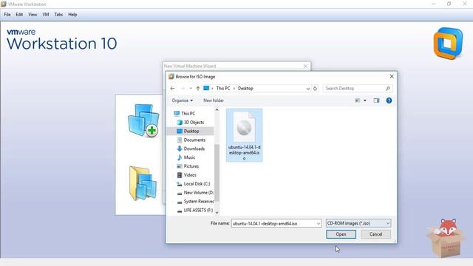Open the help question mark icon
473x266 pixels.
pos(389,100)
